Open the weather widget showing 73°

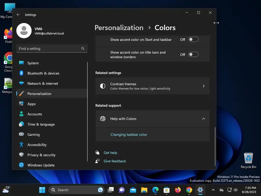(x=6, y=190)
